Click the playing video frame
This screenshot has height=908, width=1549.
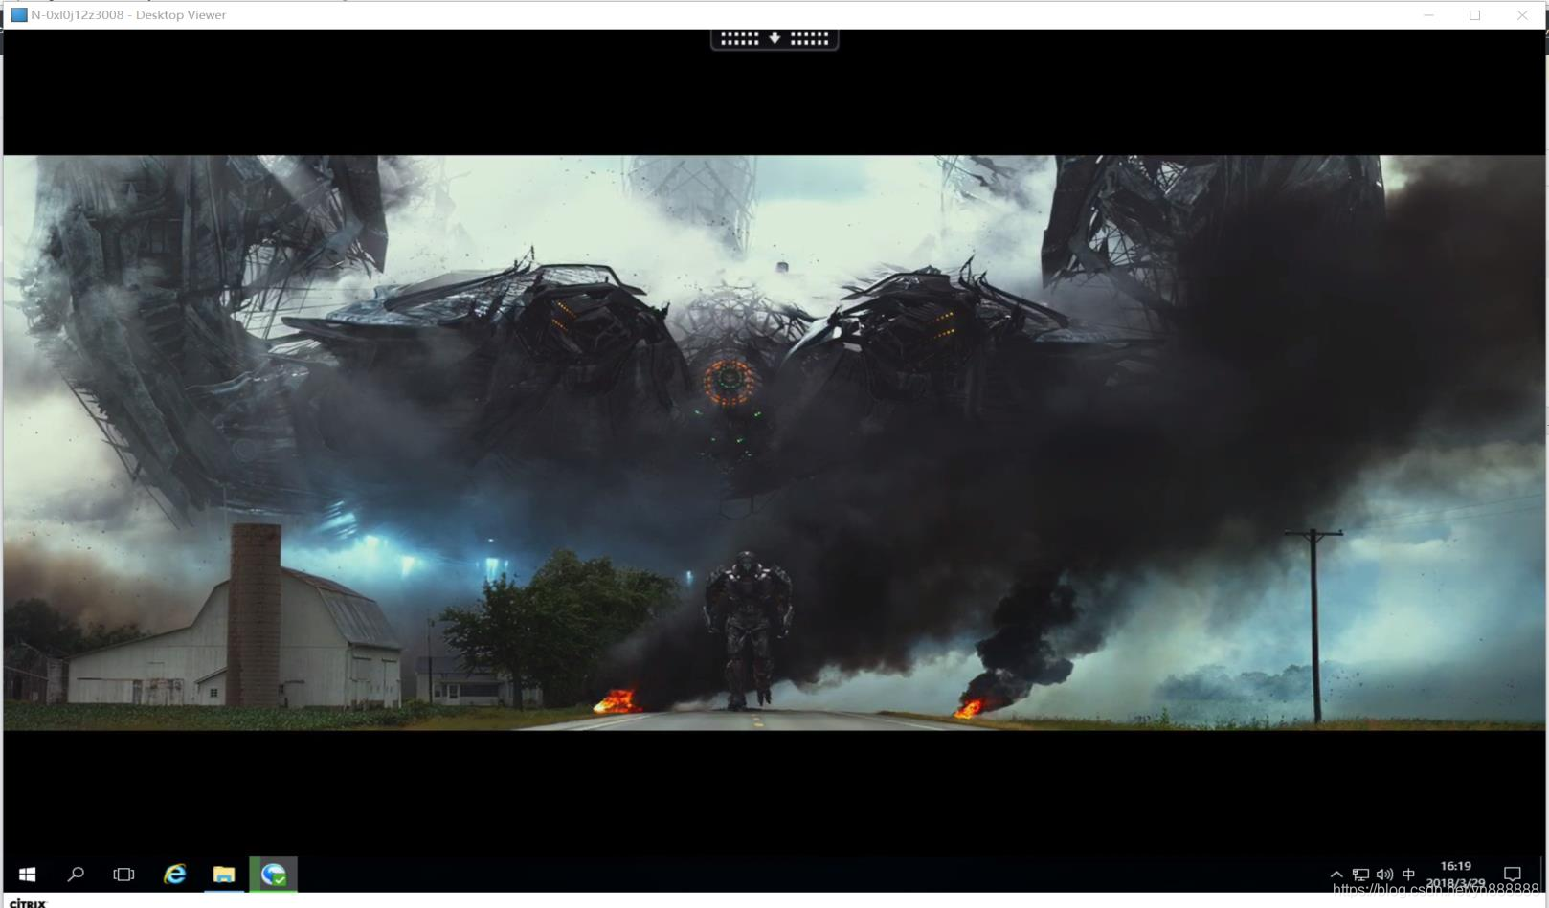point(774,442)
